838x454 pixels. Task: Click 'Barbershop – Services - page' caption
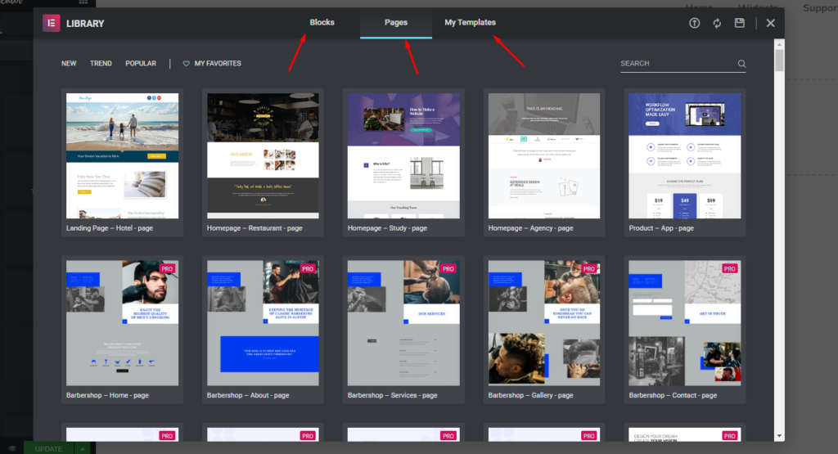coord(392,395)
